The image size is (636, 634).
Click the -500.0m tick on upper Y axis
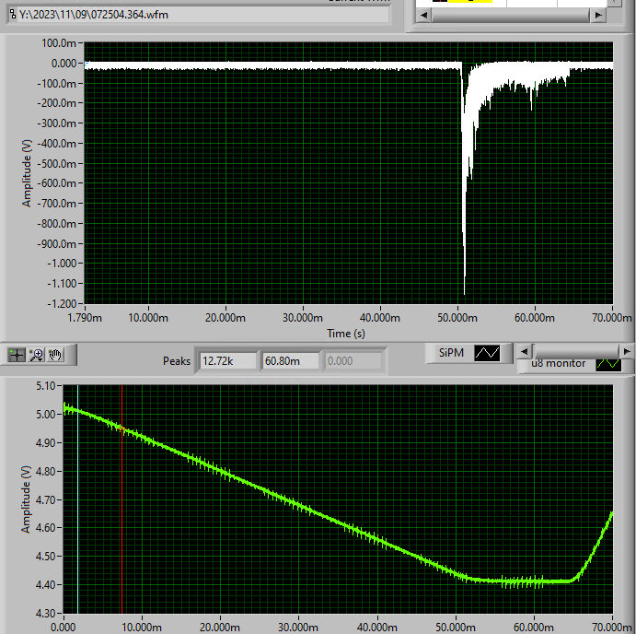(57, 164)
